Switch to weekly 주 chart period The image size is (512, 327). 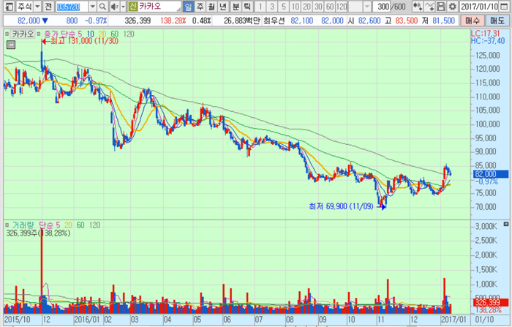tap(200, 7)
